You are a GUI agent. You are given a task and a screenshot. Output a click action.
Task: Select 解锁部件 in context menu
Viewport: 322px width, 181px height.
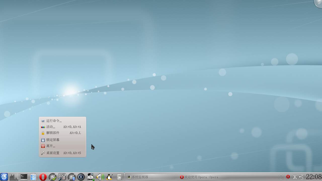click(62, 133)
